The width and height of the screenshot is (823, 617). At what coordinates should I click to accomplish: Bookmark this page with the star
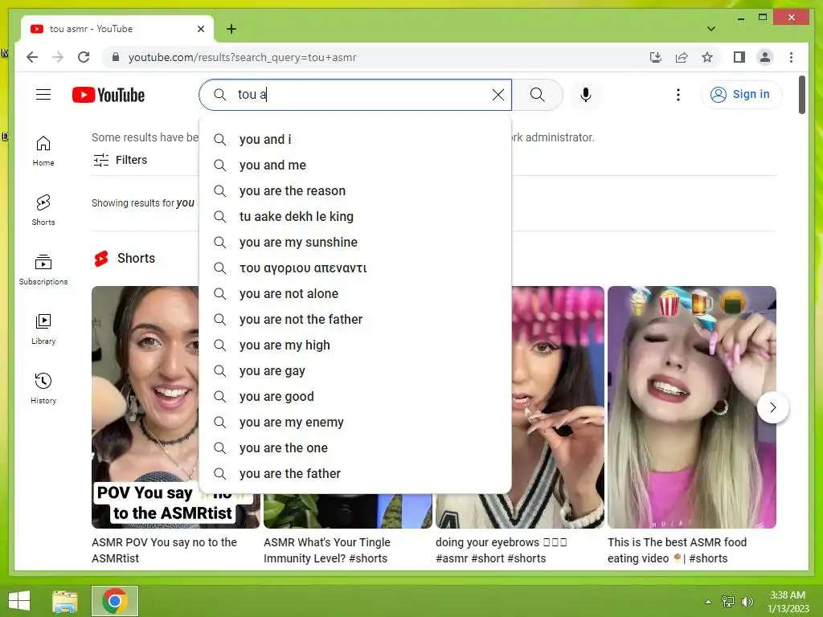(707, 57)
